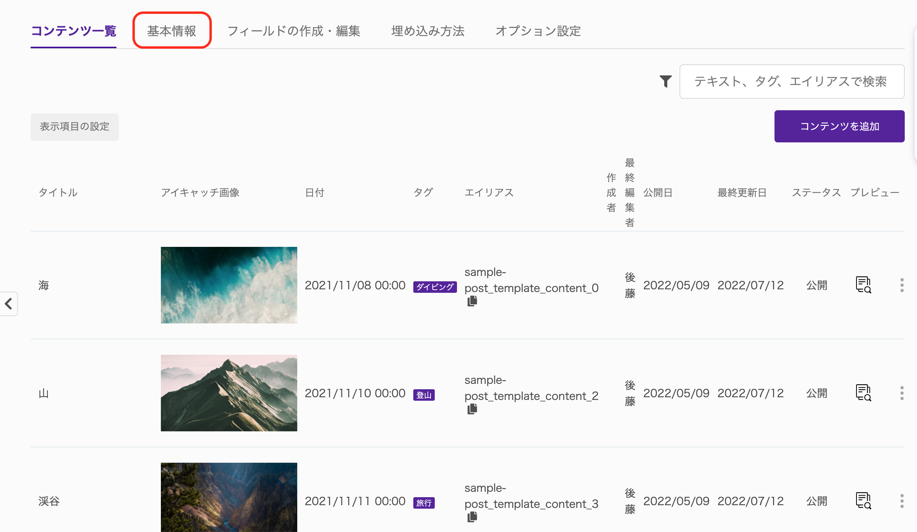
Task: Click the エイリアス column header
Action: click(x=489, y=193)
